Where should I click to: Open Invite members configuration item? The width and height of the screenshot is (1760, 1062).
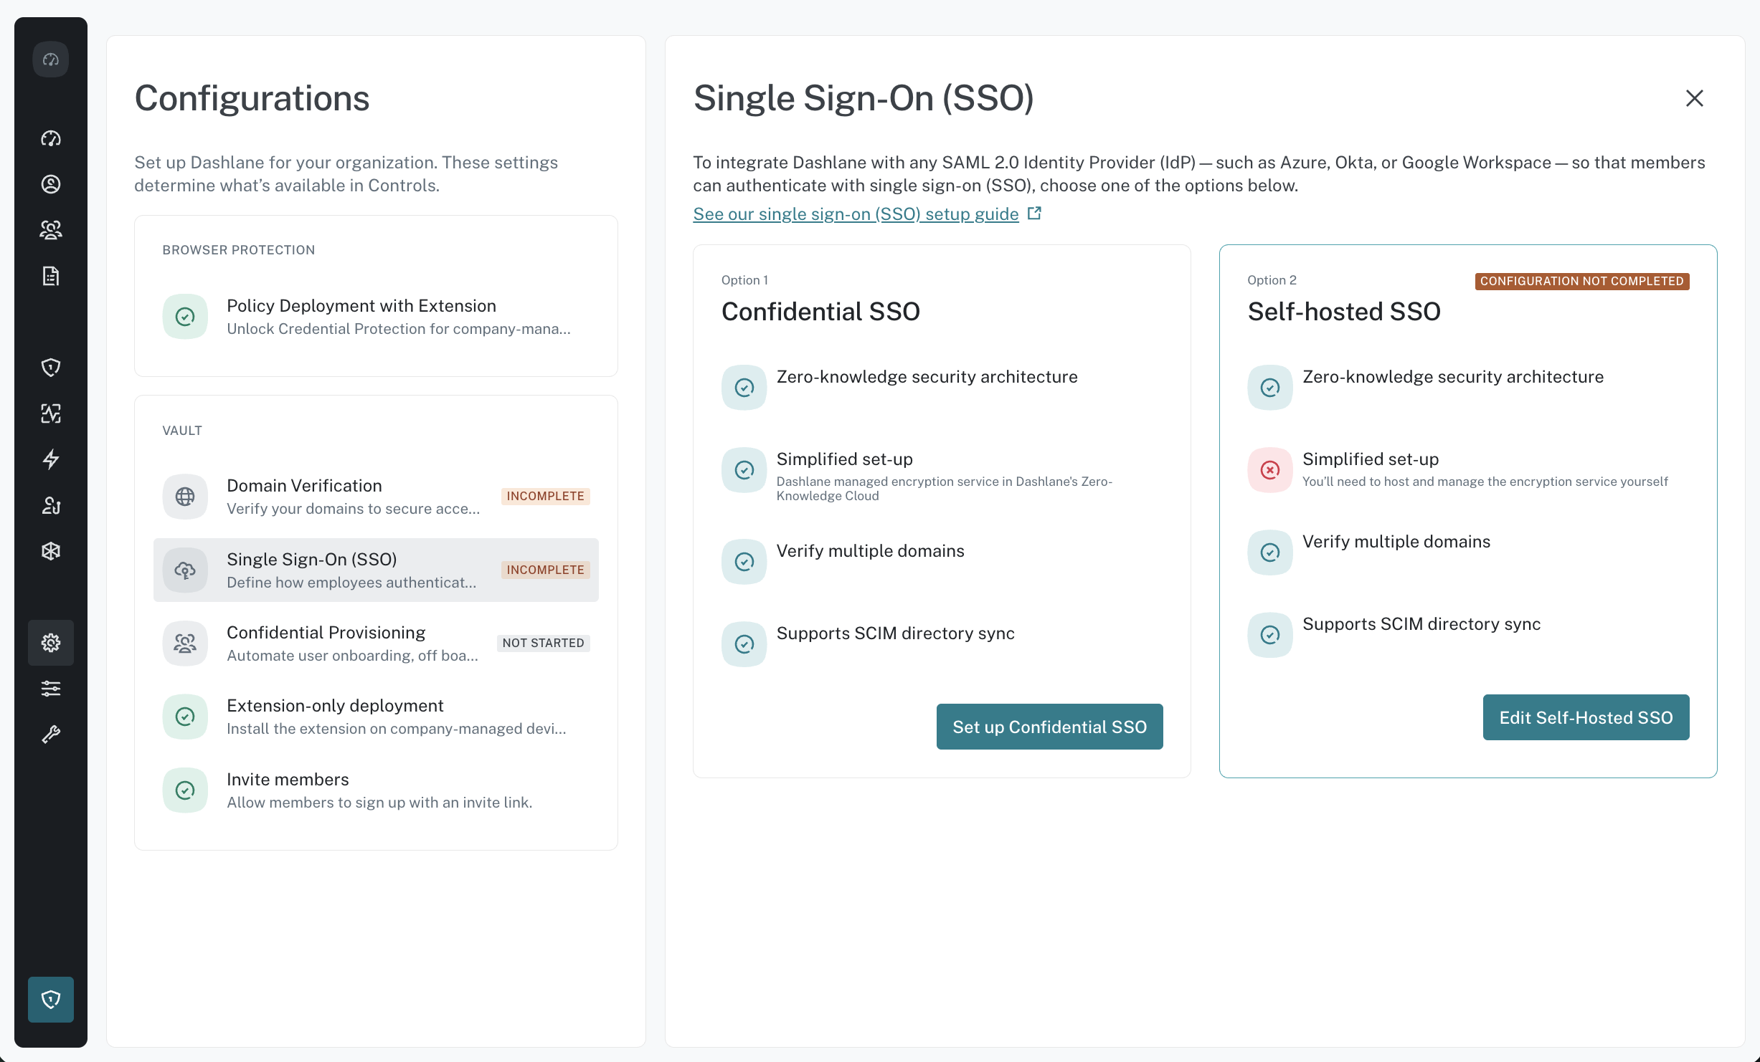click(376, 790)
